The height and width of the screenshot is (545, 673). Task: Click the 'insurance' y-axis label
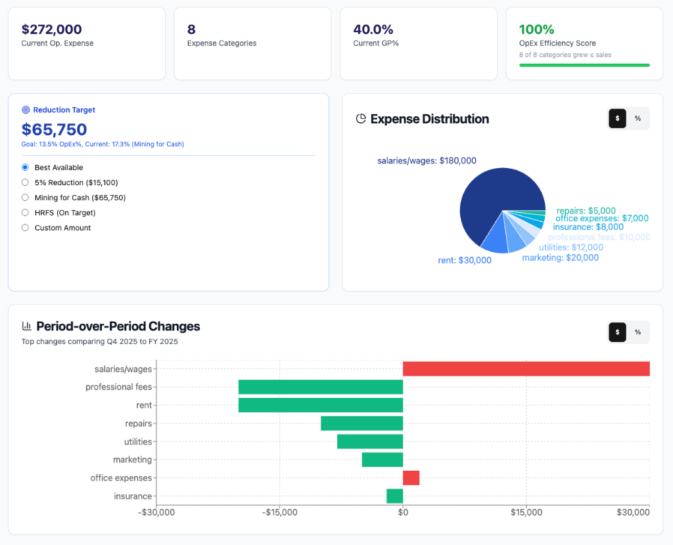pyautogui.click(x=133, y=496)
